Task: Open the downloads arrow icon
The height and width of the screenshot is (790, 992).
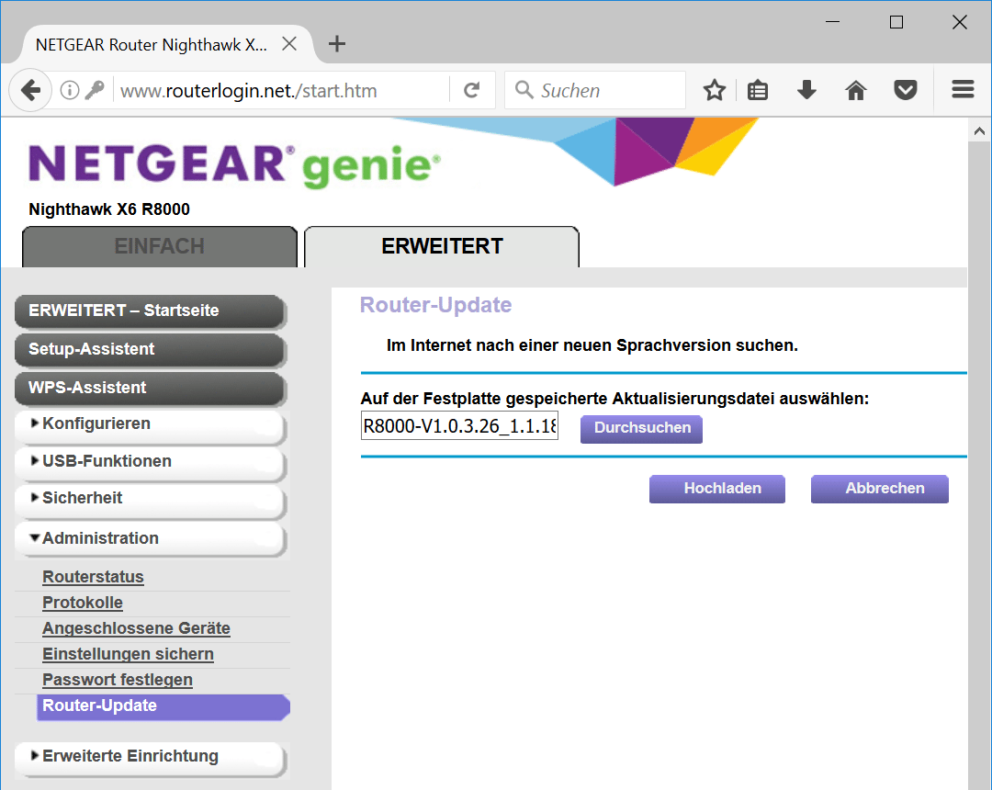Action: coord(806,90)
